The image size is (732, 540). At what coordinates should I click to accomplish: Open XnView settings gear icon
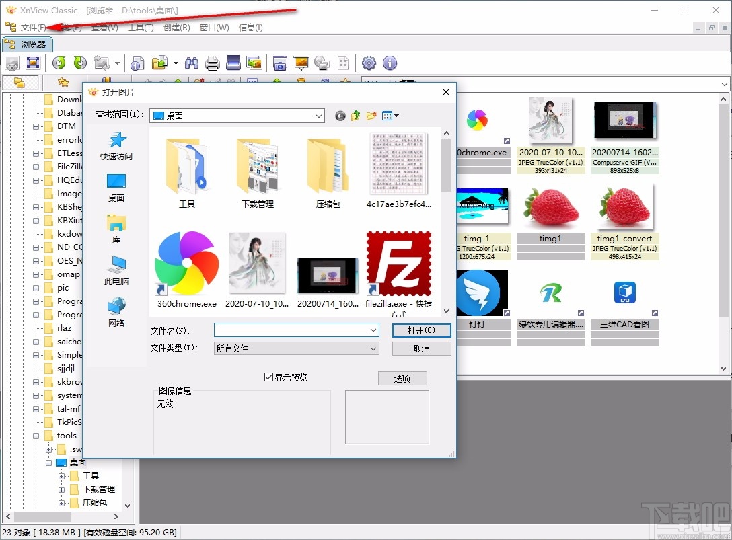click(368, 63)
